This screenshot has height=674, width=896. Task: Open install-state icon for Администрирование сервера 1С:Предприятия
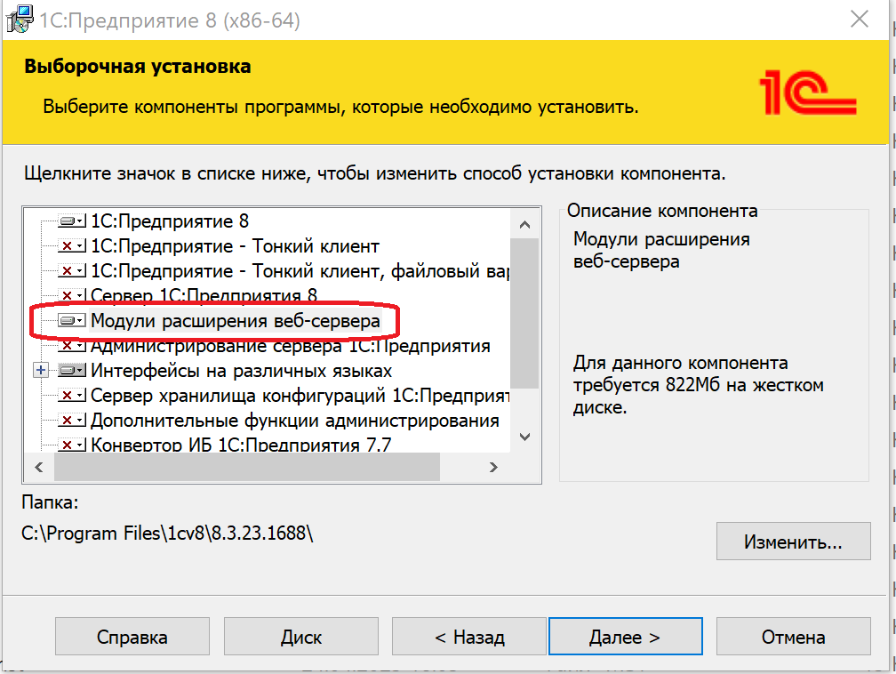72,345
